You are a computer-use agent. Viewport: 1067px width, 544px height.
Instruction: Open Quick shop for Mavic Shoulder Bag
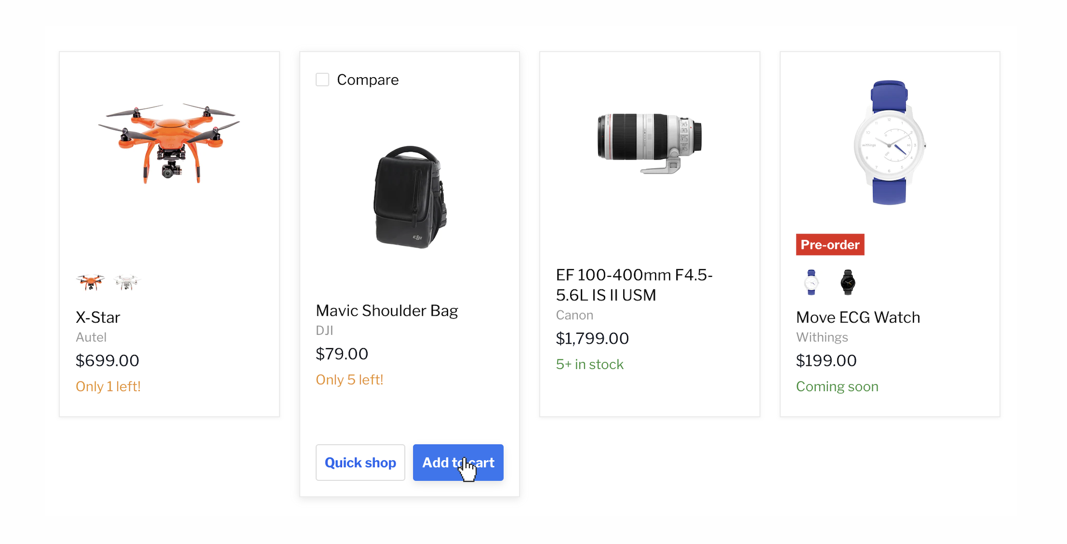360,462
